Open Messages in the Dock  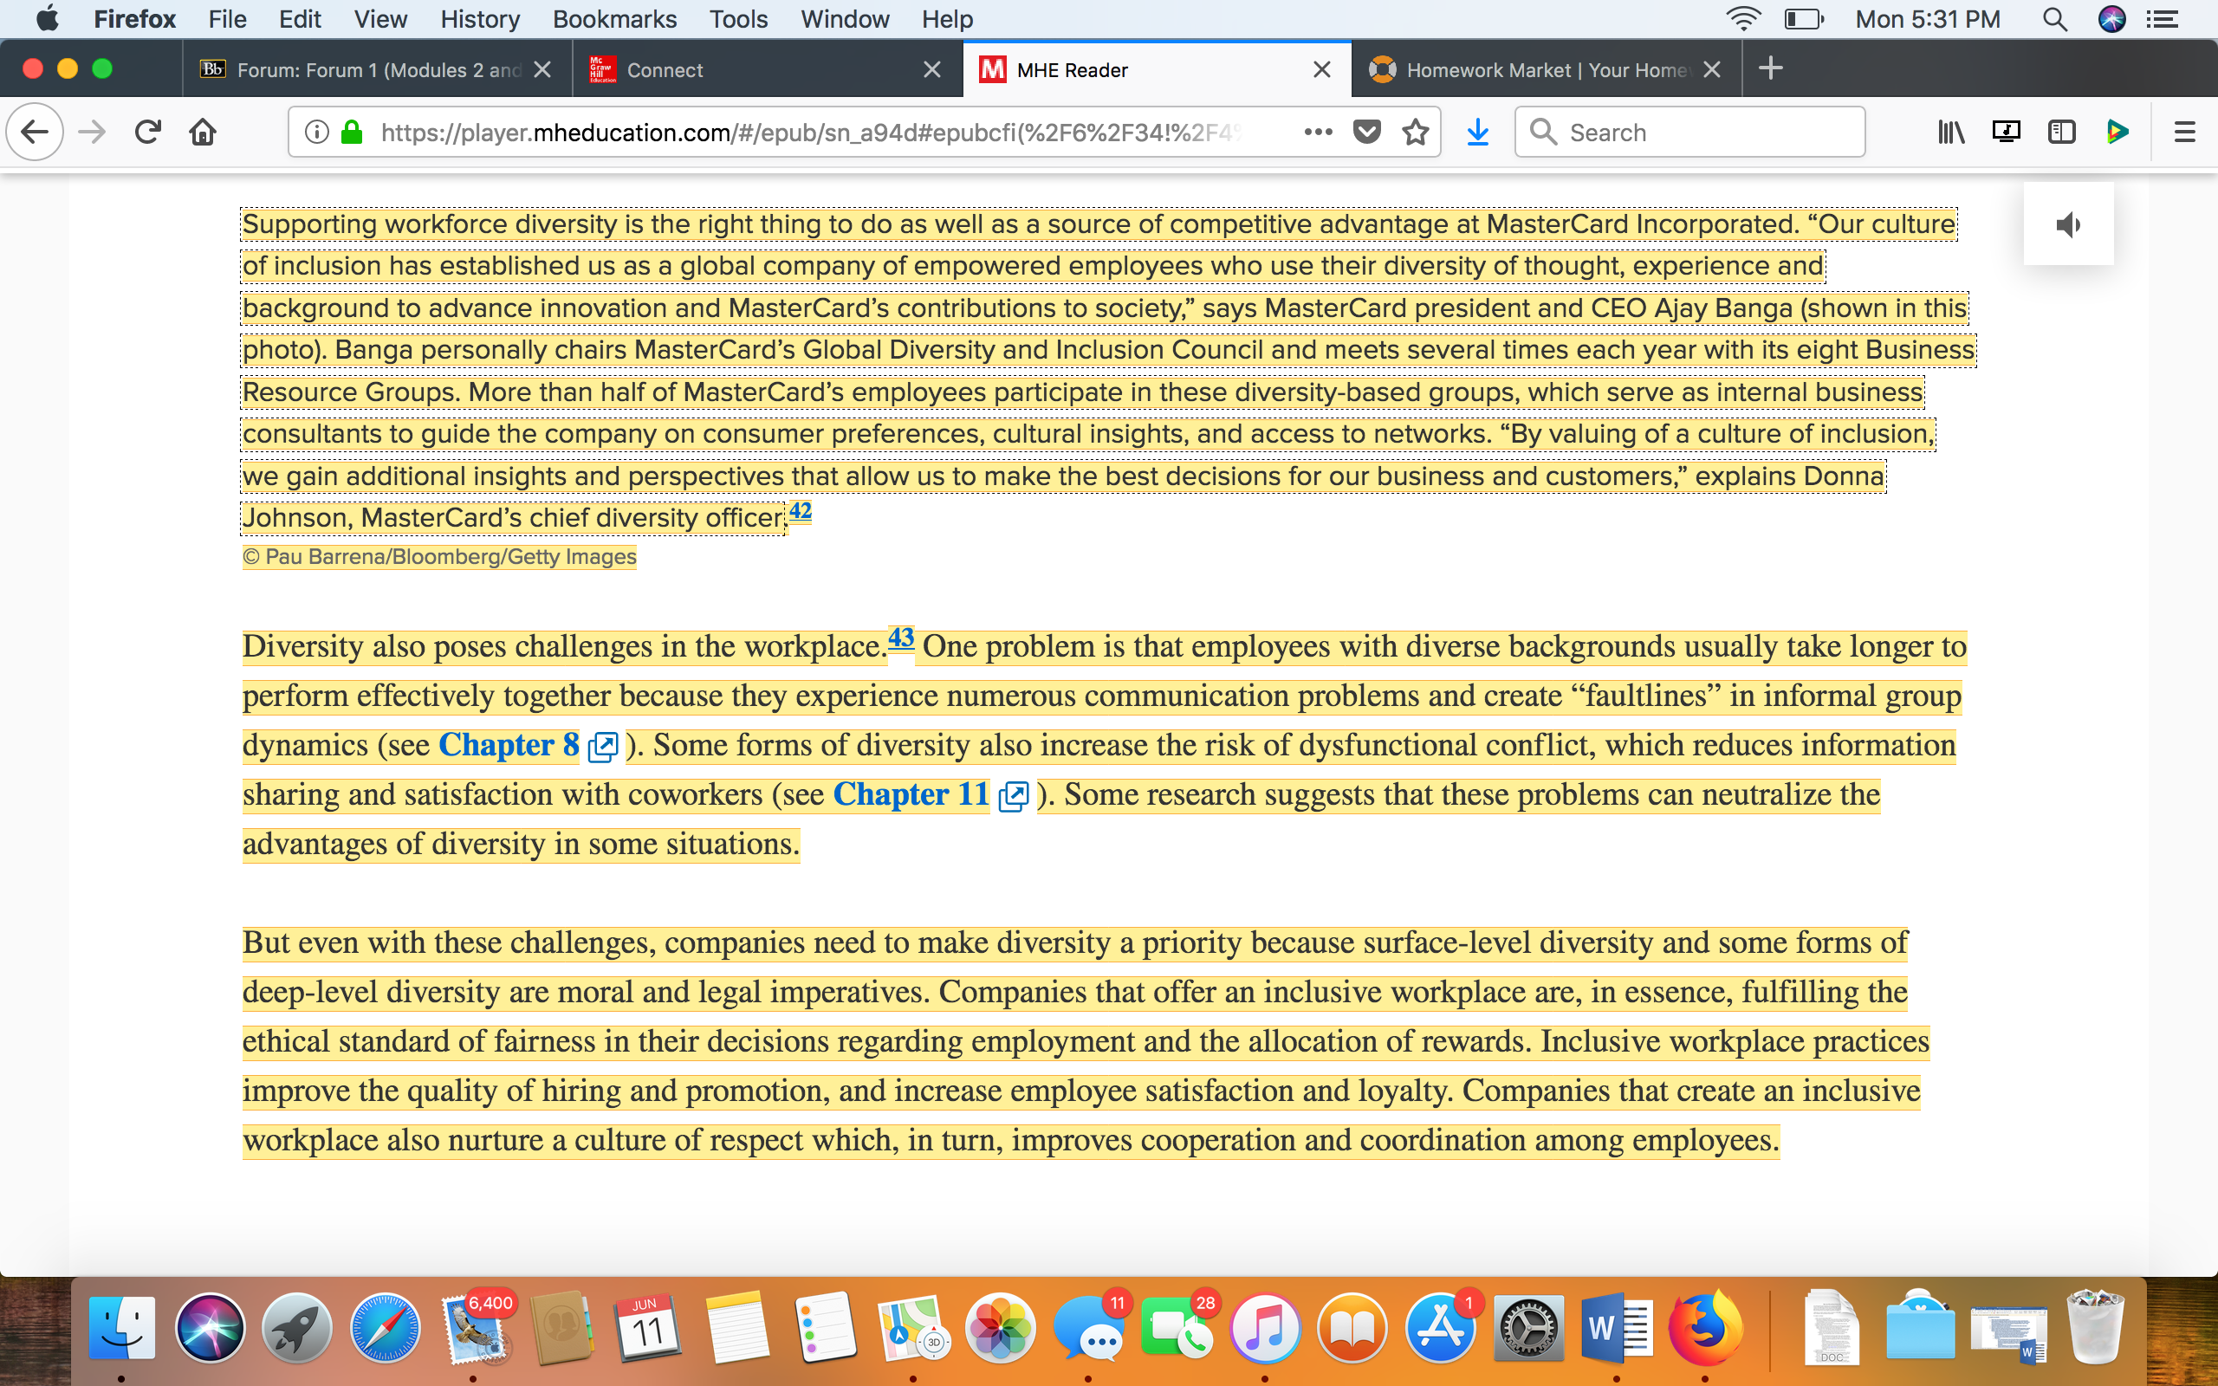tap(1089, 1327)
